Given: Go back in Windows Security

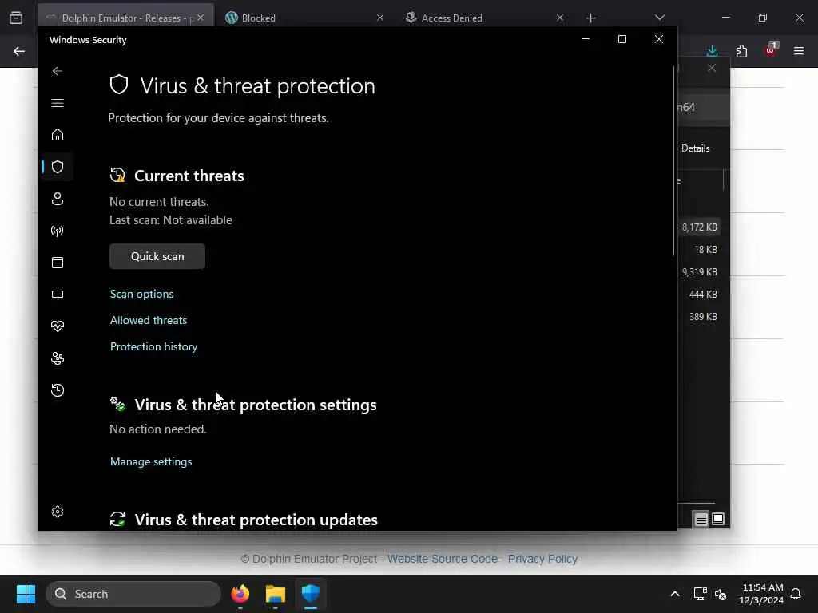Looking at the screenshot, I should 58,71.
